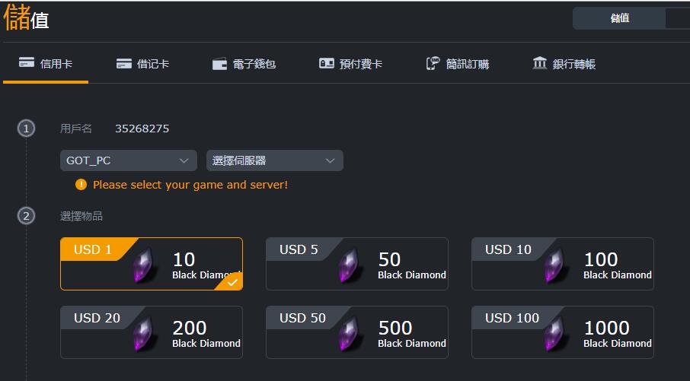Click the orange checkmark on USD 1 card
The height and width of the screenshot is (381, 690).
click(x=232, y=283)
